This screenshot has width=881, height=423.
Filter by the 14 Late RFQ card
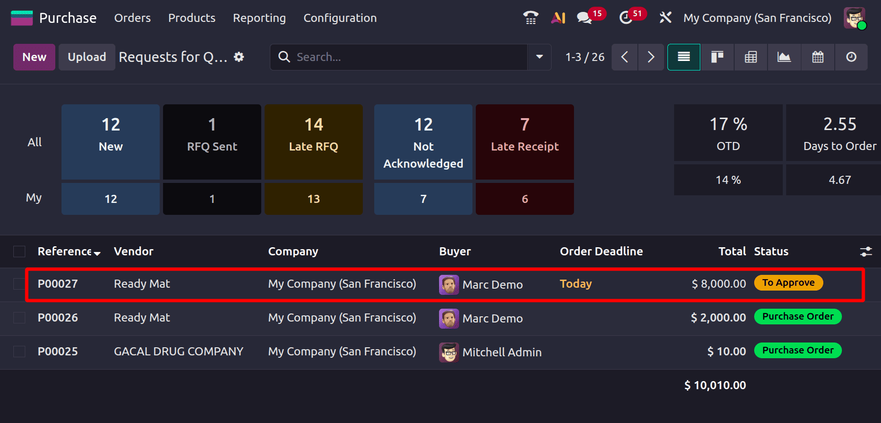tap(314, 142)
